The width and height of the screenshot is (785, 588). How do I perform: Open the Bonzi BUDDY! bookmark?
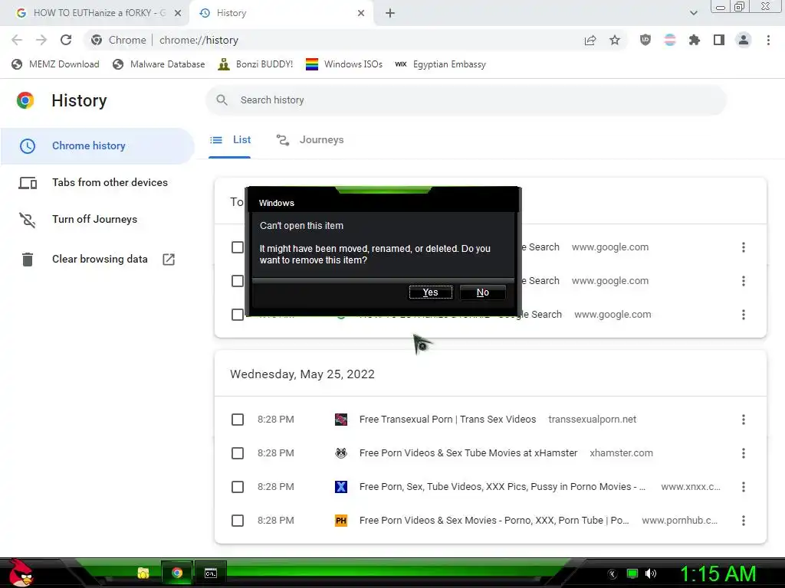tap(255, 64)
